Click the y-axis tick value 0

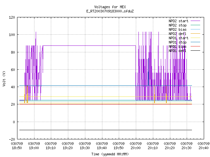pyautogui.click(x=14, y=122)
